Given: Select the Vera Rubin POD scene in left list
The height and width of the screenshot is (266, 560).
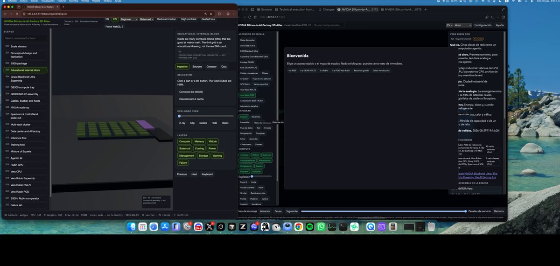Looking at the screenshot, I should point(24,192).
